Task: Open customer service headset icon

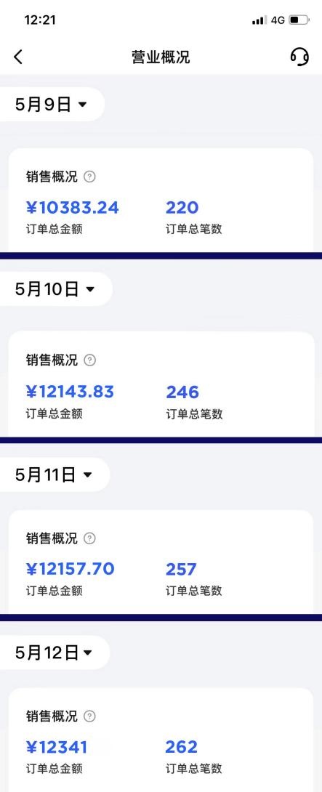Action: pyautogui.click(x=299, y=57)
